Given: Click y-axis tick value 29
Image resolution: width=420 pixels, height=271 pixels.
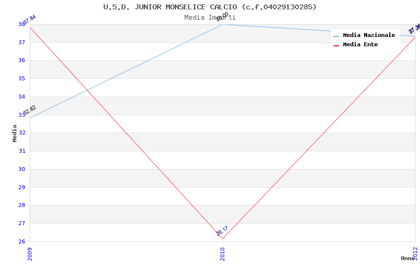Looking at the screenshot, I should [x=22, y=187].
